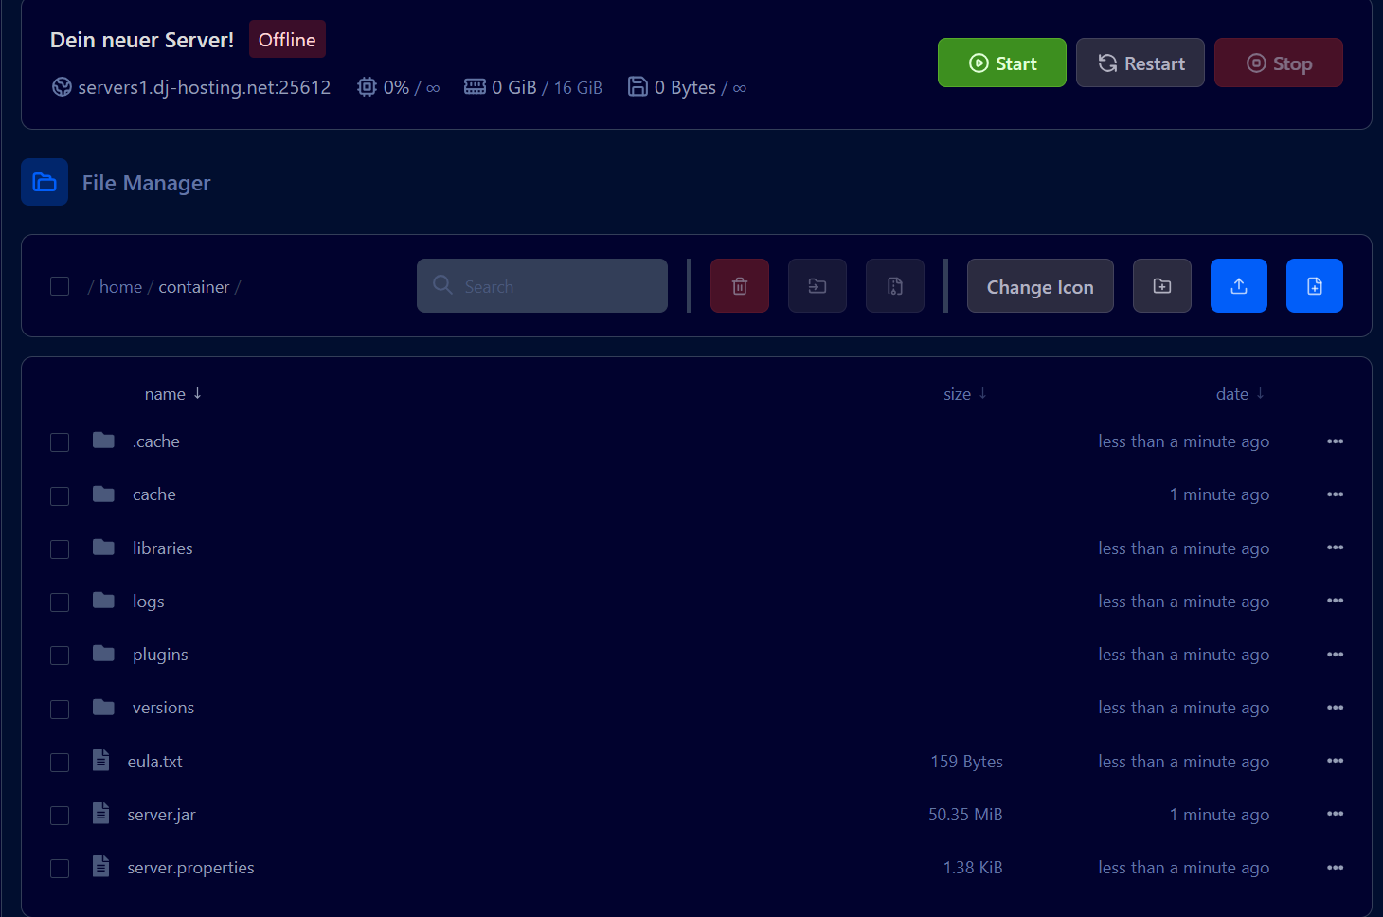Open the plugins folder via its icon
Image resolution: width=1383 pixels, height=917 pixels.
[x=104, y=654]
